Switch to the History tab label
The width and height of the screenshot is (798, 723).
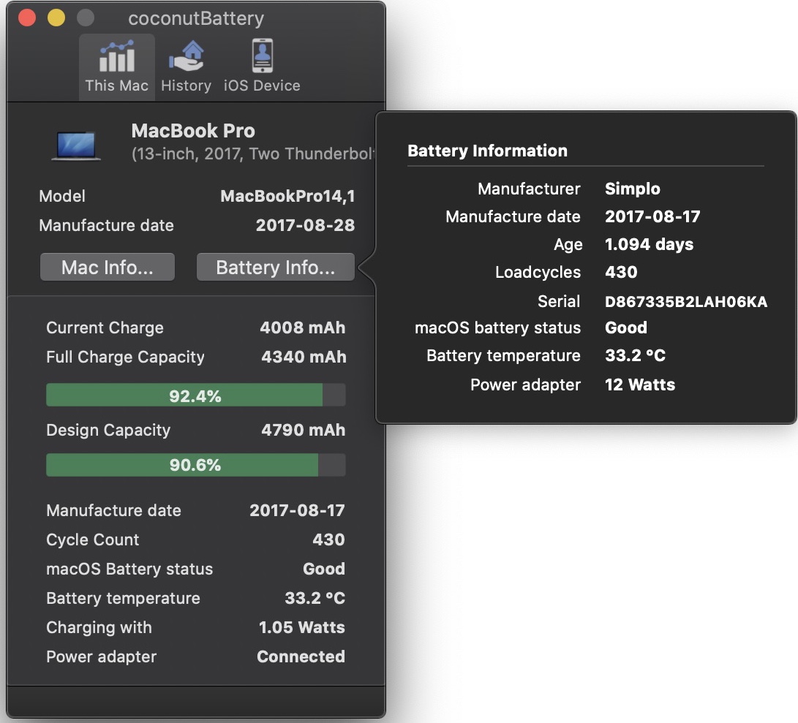tap(186, 86)
